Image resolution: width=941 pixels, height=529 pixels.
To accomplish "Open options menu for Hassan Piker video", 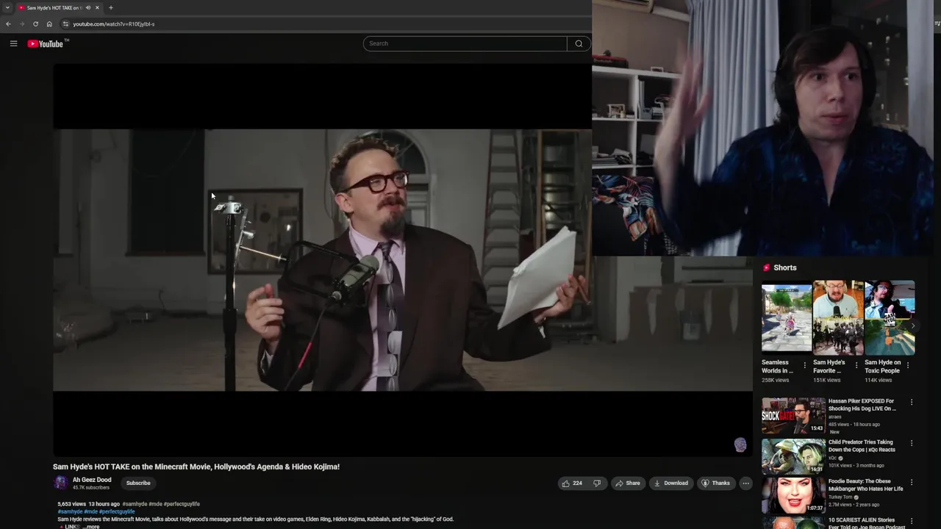I will [912, 402].
